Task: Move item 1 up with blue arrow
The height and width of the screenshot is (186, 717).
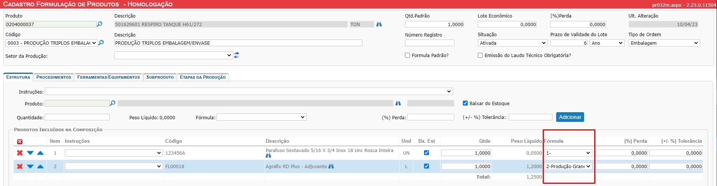Action: coord(40,153)
